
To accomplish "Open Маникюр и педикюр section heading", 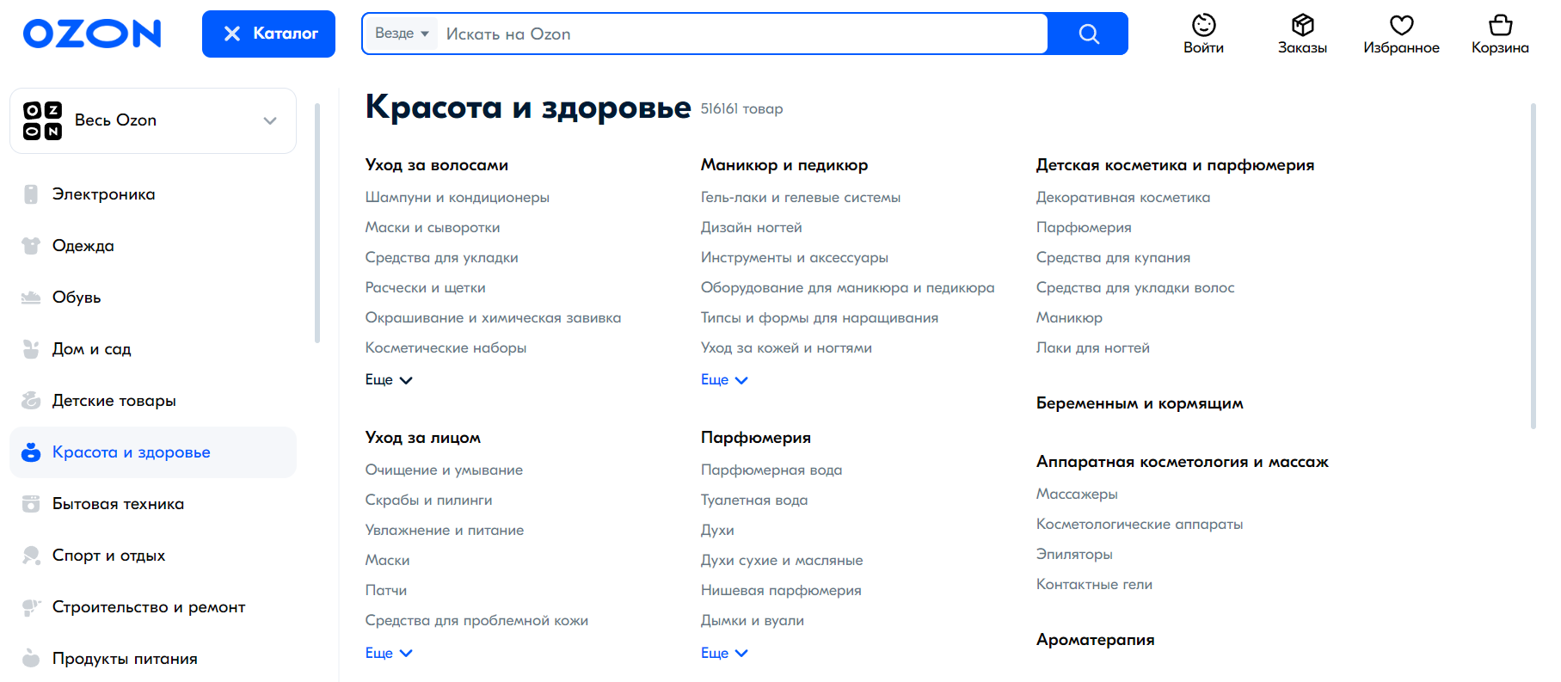I will click(x=784, y=165).
